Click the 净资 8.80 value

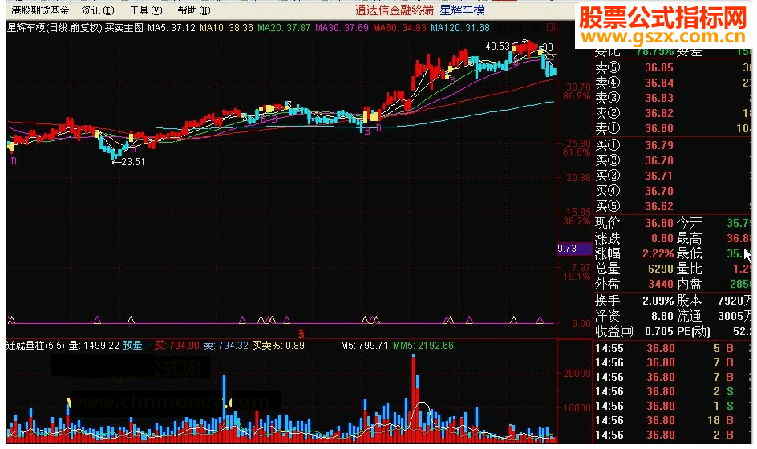662,316
